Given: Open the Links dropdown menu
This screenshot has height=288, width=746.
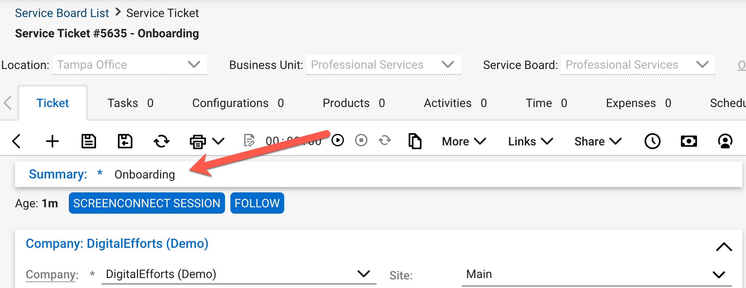Looking at the screenshot, I should [531, 141].
